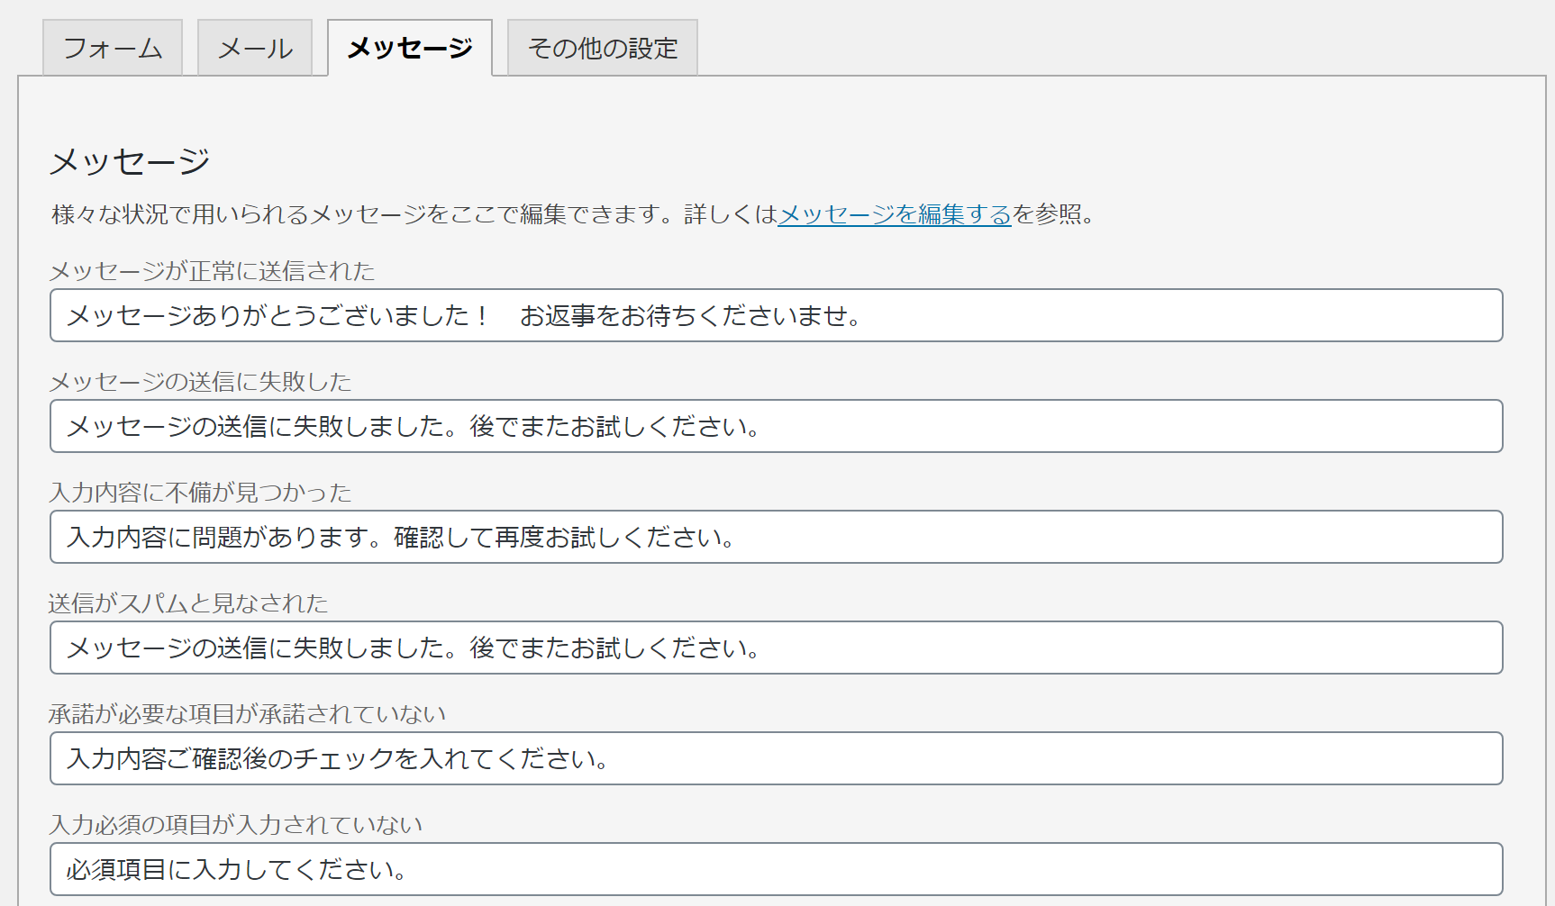Switch to the フォーム tab
The height and width of the screenshot is (906, 1555).
click(113, 48)
